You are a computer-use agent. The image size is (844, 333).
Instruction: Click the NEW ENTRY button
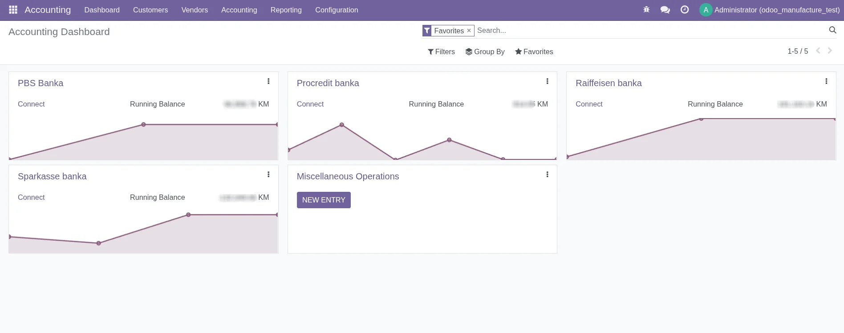324,200
